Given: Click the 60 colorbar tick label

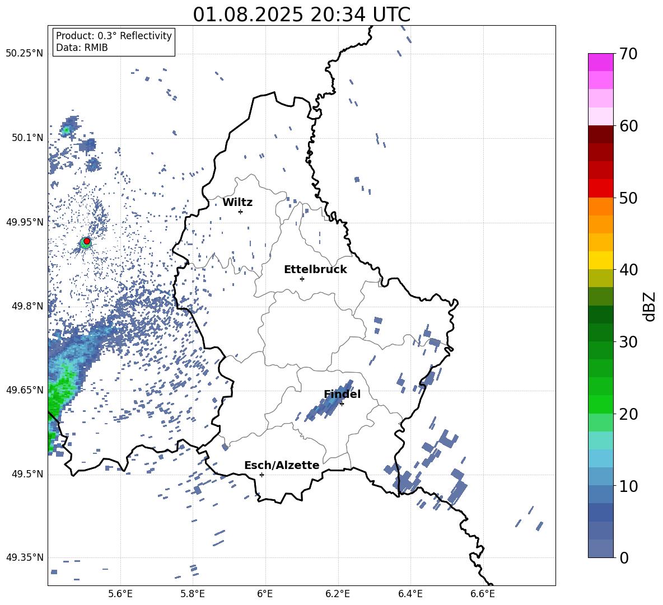Looking at the screenshot, I should [628, 126].
